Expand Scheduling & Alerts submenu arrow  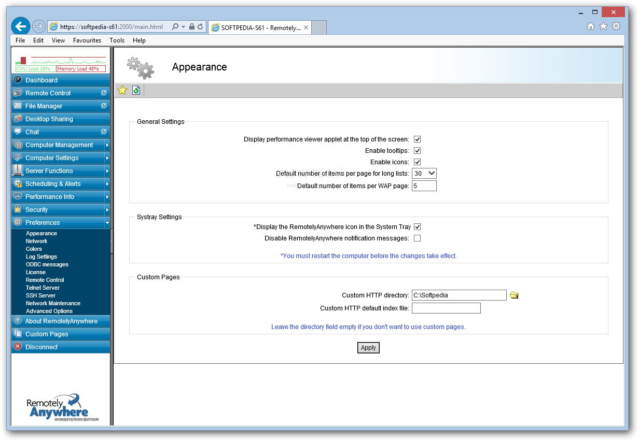click(107, 184)
